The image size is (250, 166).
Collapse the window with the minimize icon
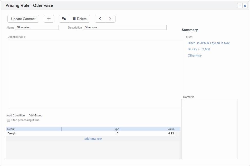point(239,5)
